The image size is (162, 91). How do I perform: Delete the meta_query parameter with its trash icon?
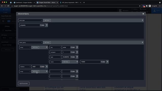tap(143, 42)
